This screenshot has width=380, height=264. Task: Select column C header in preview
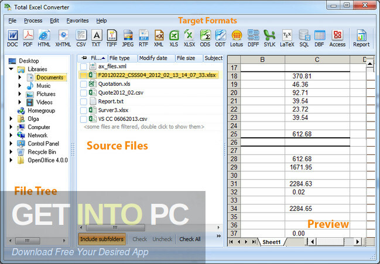pos(317,60)
